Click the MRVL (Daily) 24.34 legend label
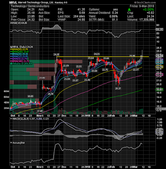Screen dimensions: 166x169 pyautogui.click(x=22, y=47)
